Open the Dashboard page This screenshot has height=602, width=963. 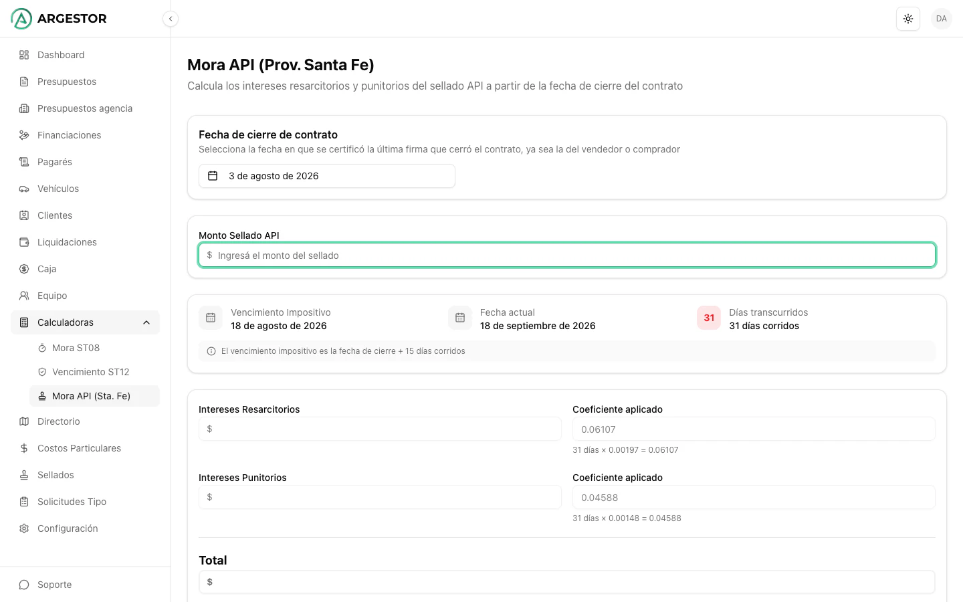(x=86, y=55)
